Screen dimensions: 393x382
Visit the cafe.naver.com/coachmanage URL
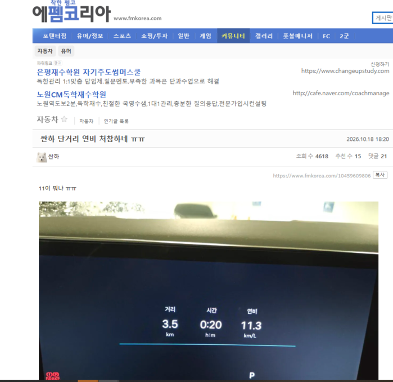pyautogui.click(x=341, y=93)
